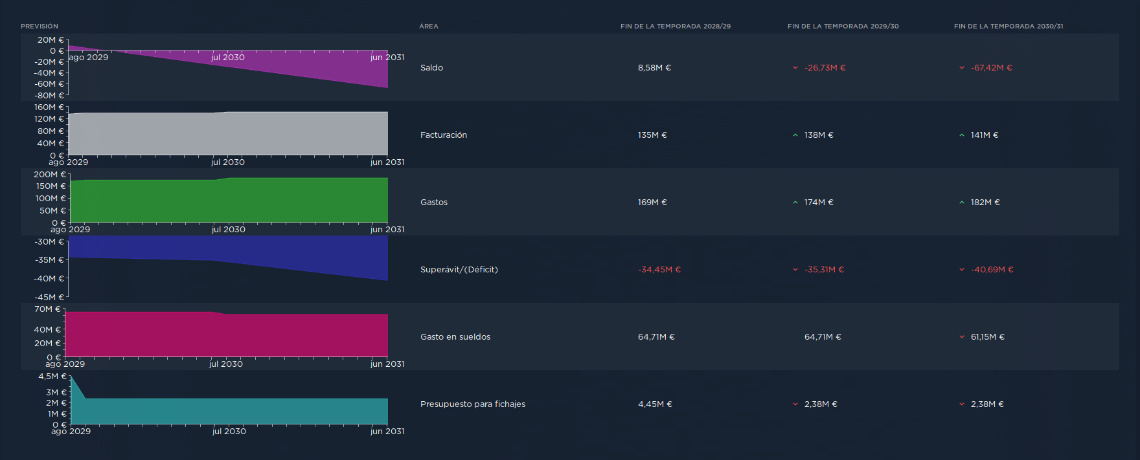Click the magenta Gasto en sueldos chart
This screenshot has width=1140, height=460.
(x=227, y=334)
